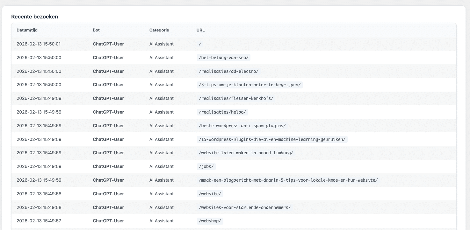Open the /het-belang-van-seo/ URL
Image resolution: width=470 pixels, height=230 pixels.
[223, 58]
